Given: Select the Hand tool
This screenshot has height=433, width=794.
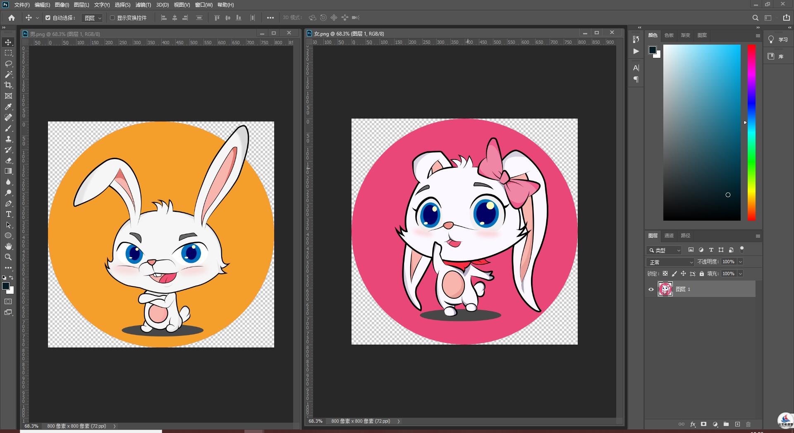Looking at the screenshot, I should click(x=8, y=246).
